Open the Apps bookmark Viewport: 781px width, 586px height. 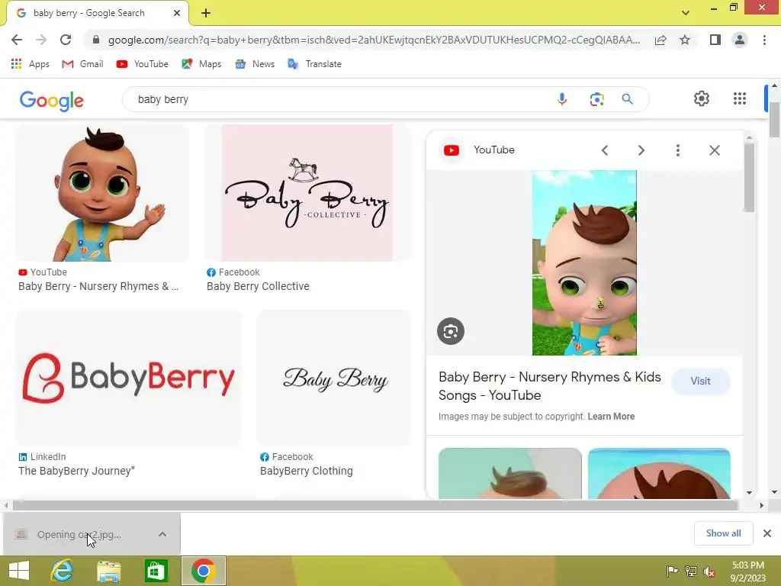[30, 64]
